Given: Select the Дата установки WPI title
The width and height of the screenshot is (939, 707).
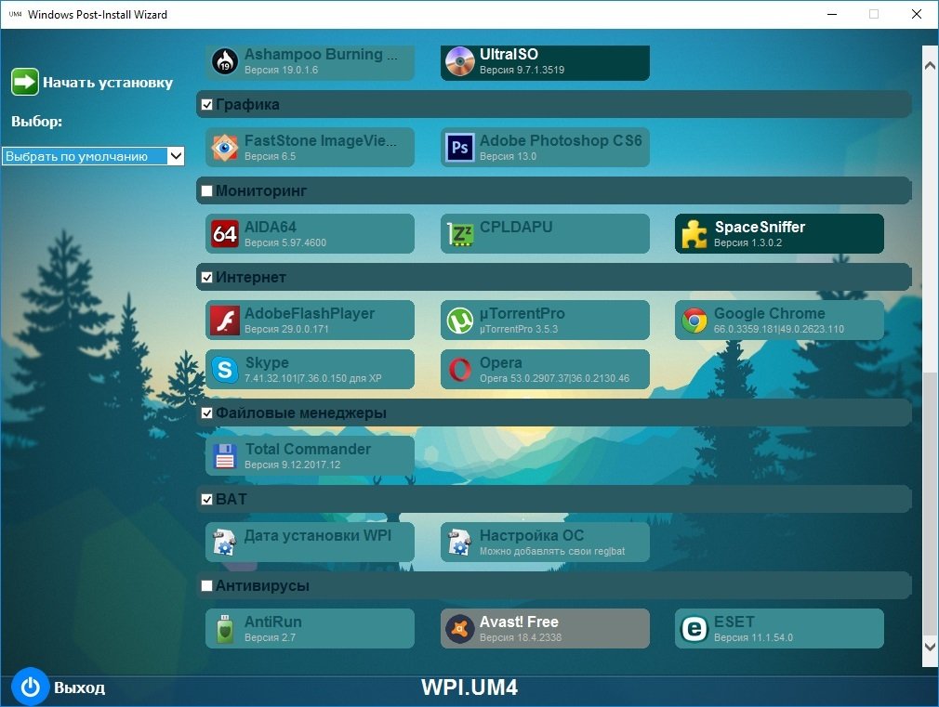Looking at the screenshot, I should coord(317,535).
